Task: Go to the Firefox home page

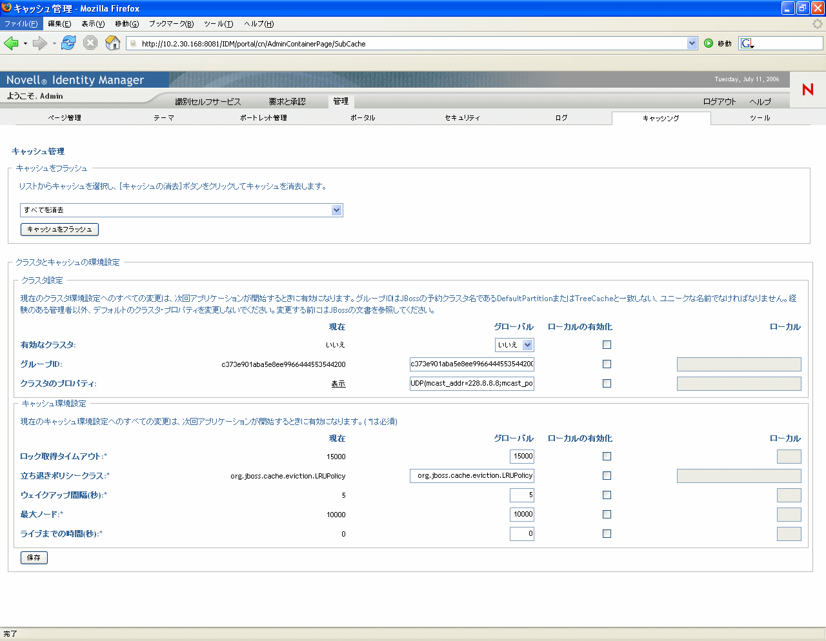Action: click(x=113, y=43)
